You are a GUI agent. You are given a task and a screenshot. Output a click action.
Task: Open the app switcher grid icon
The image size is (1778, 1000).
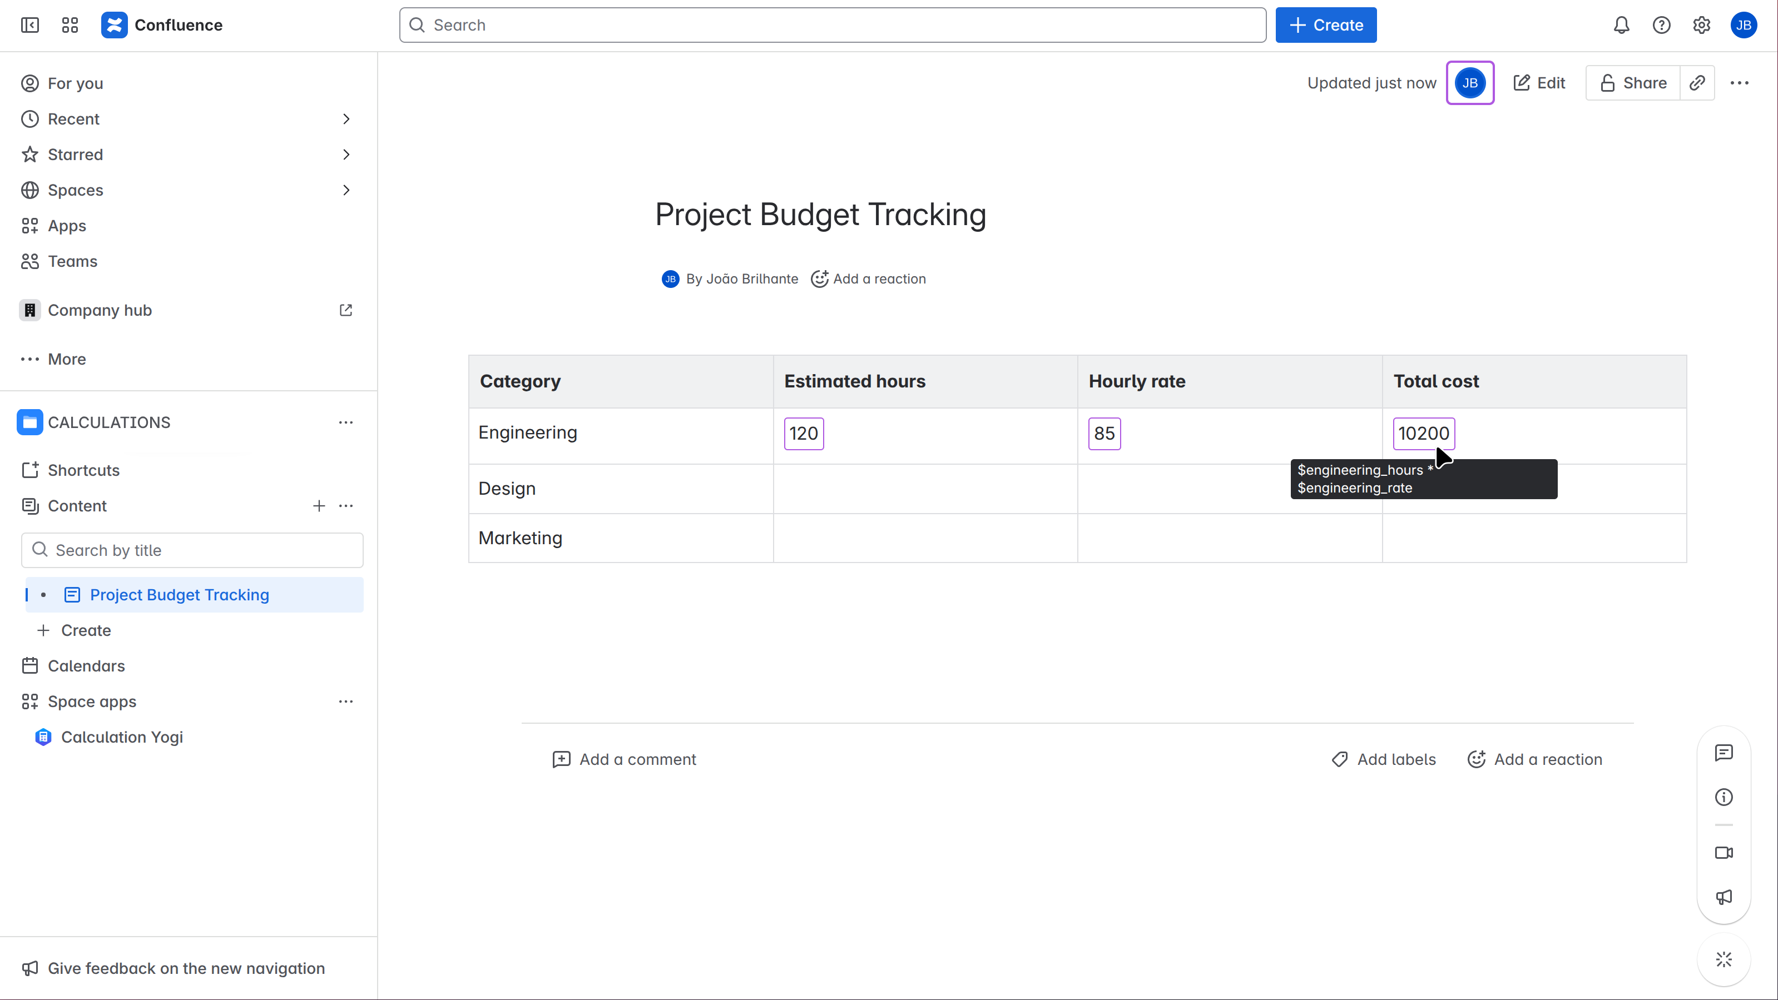click(x=70, y=26)
